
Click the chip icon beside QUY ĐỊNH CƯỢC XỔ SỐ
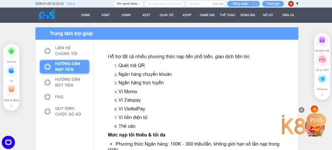tap(47, 111)
